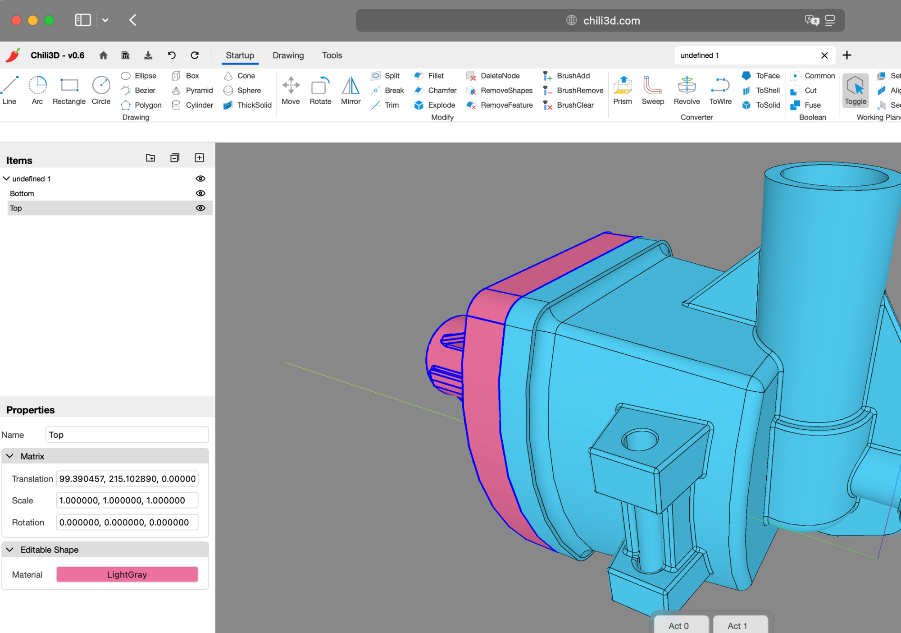Click the ThickSolid tool
This screenshot has width=901, height=633.
[x=247, y=105]
